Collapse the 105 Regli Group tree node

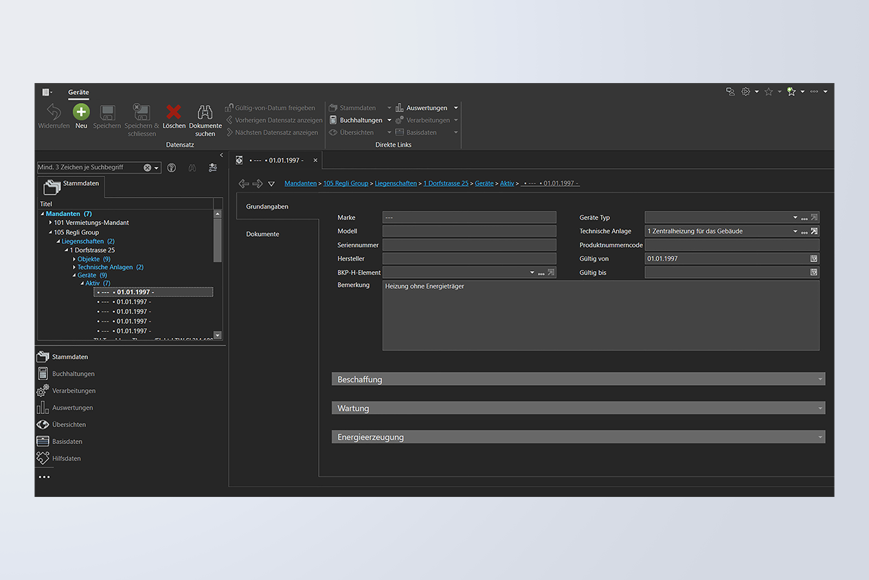50,232
